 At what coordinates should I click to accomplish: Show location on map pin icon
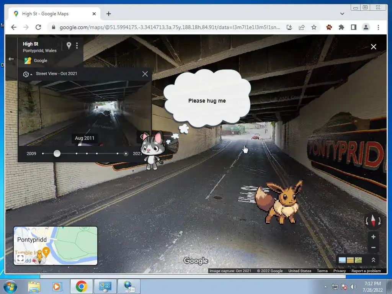coord(69,45)
